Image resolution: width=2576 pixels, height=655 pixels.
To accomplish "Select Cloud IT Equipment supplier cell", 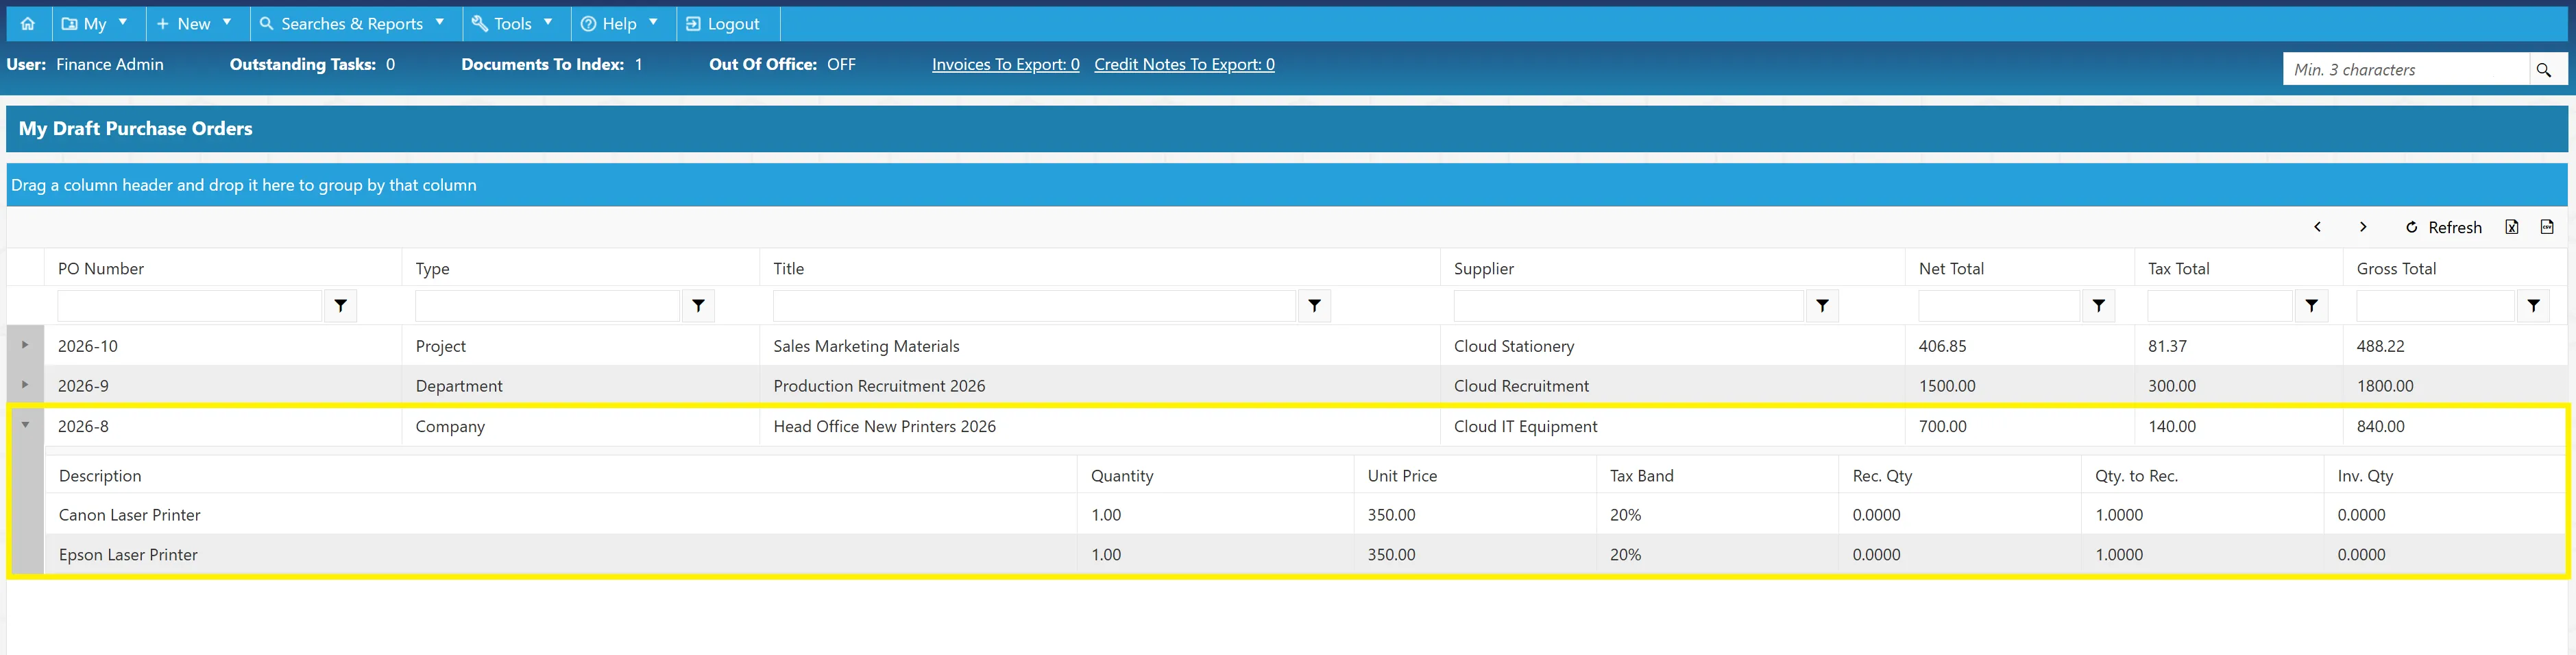I will (1672, 426).
